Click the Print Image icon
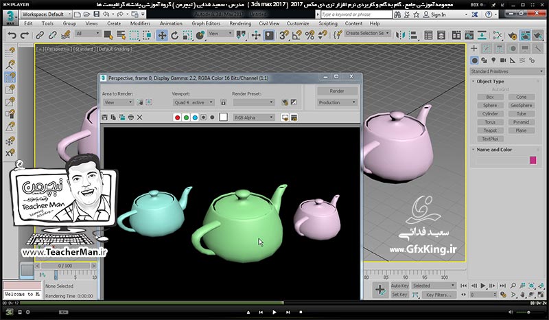Screen dimensions: 549x320 (130, 117)
